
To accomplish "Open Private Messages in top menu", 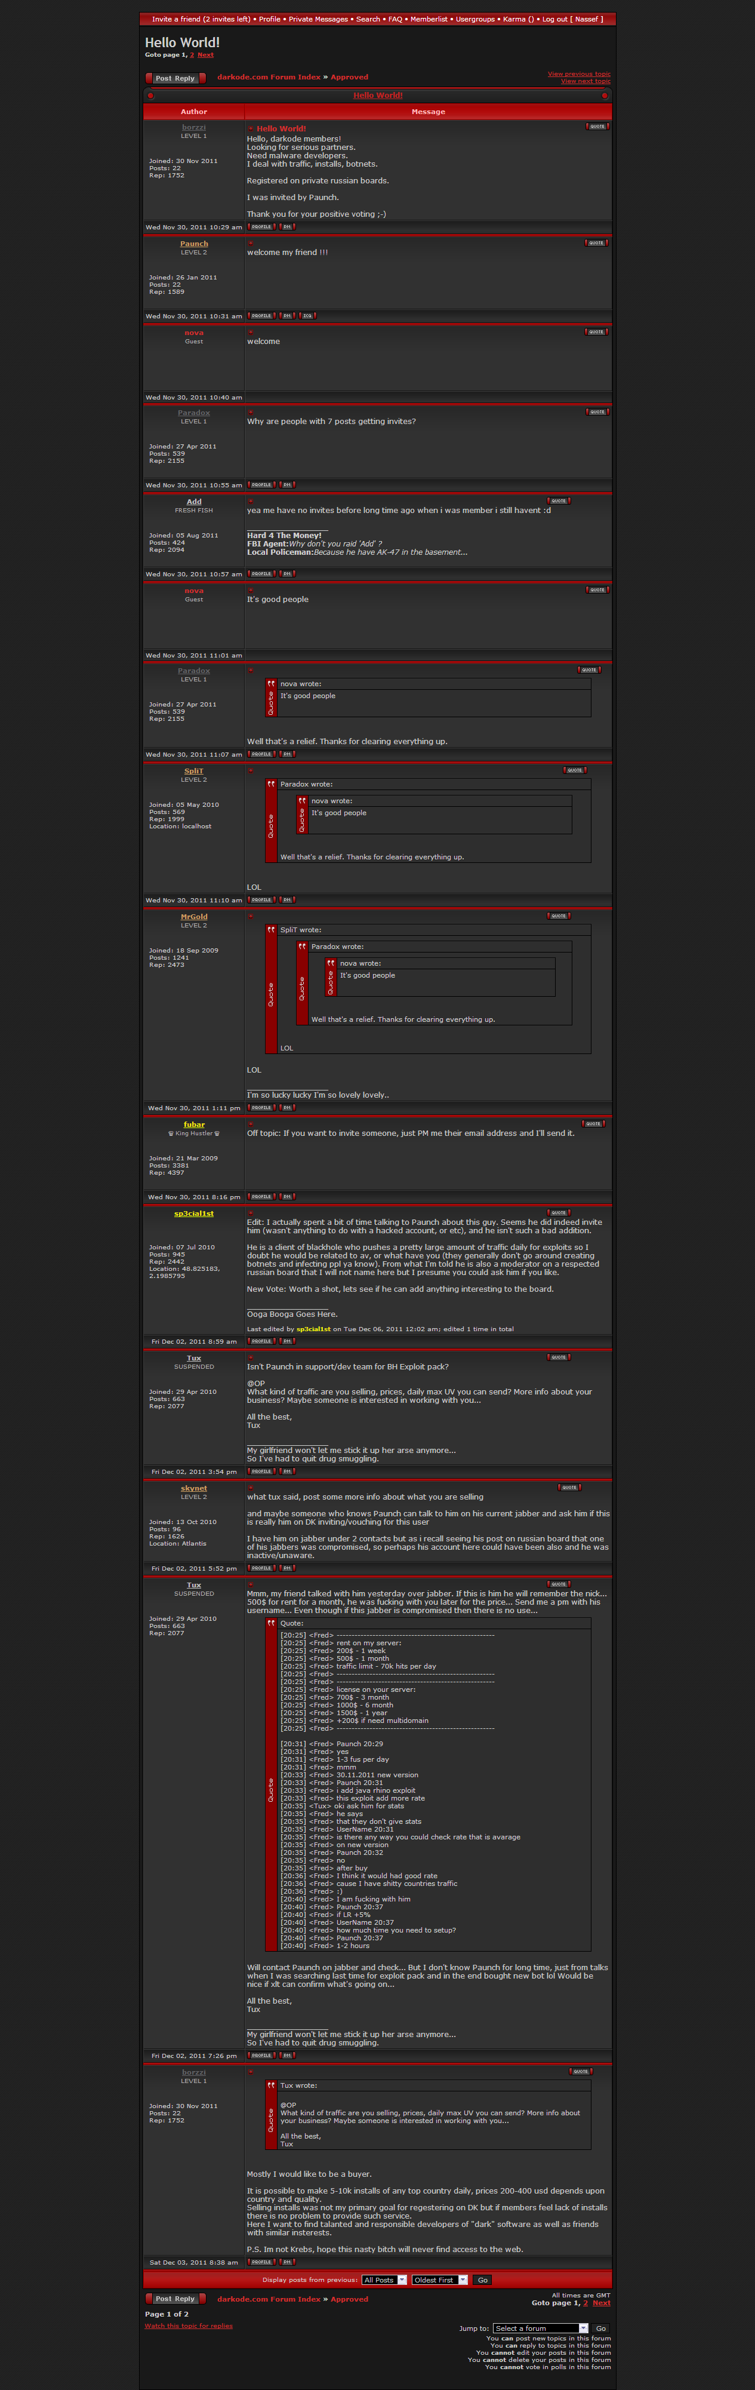I will [x=318, y=19].
